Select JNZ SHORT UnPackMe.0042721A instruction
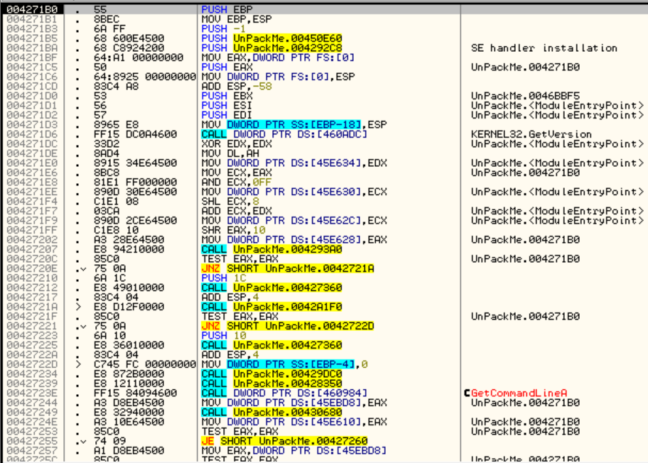 (x=287, y=268)
